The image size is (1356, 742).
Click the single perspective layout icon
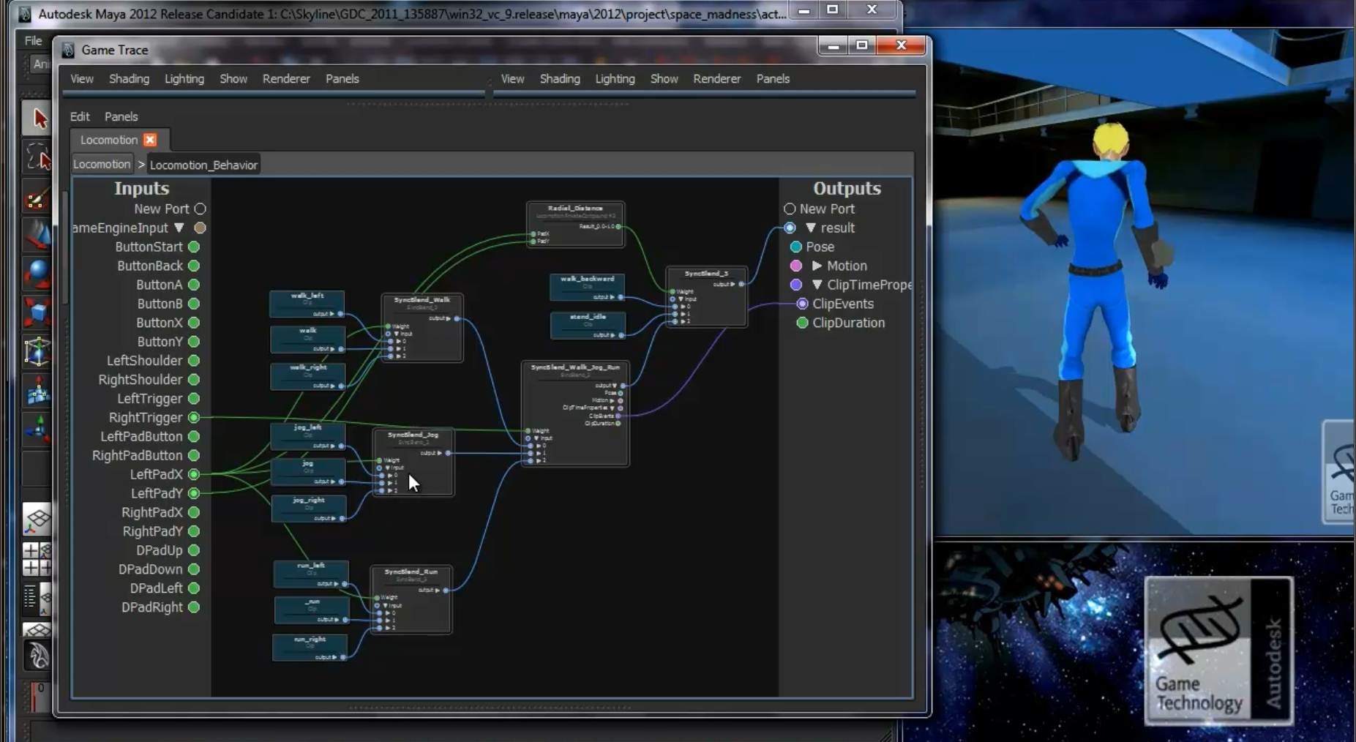pyautogui.click(x=37, y=519)
